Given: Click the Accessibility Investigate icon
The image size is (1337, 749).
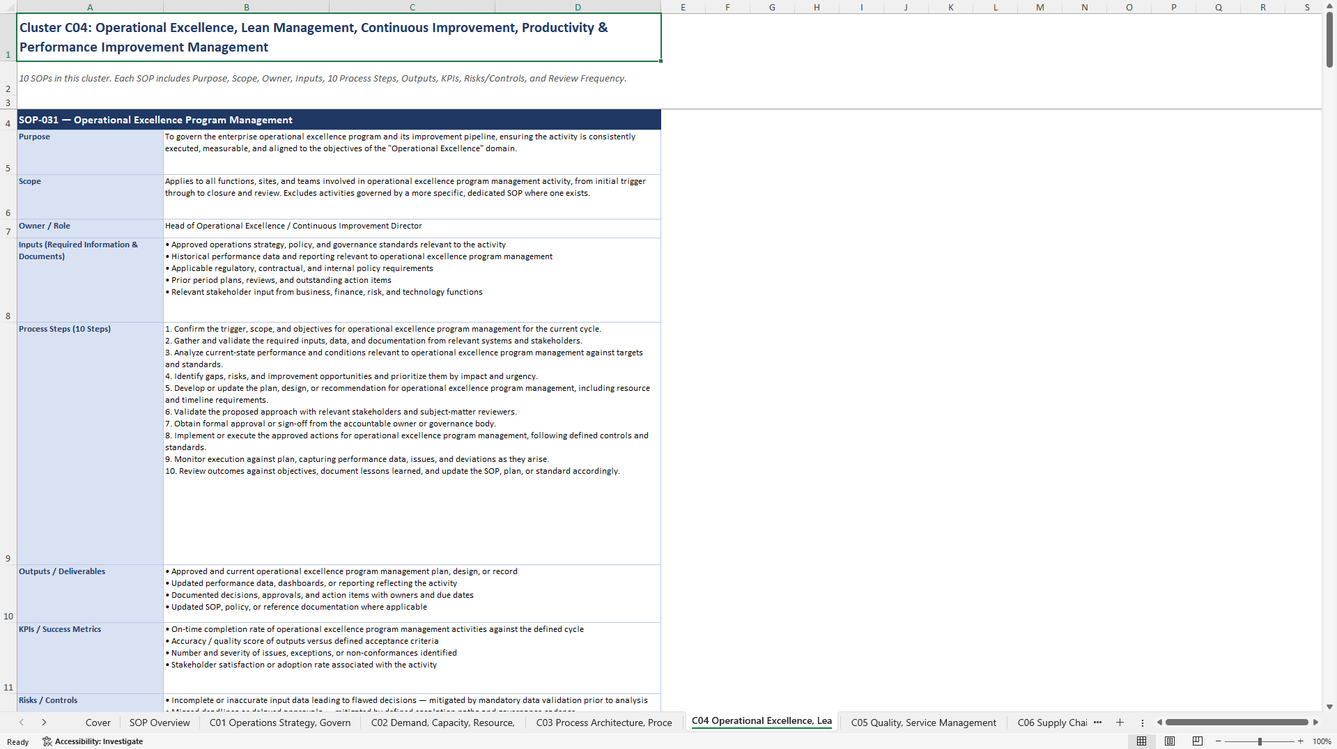Looking at the screenshot, I should click(47, 741).
